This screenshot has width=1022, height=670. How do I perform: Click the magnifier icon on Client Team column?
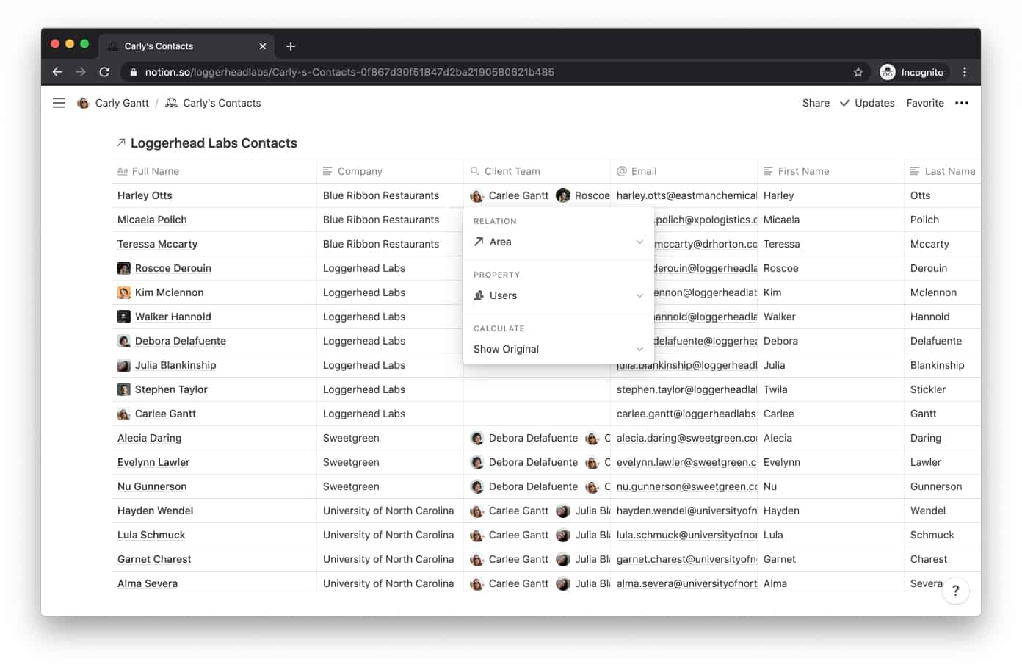474,170
